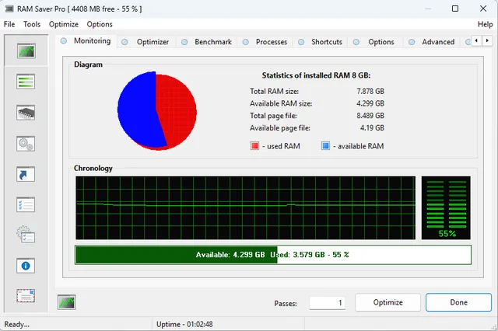498x331 pixels.
Task: Switch to the Monitoring tab
Action: tap(87, 41)
